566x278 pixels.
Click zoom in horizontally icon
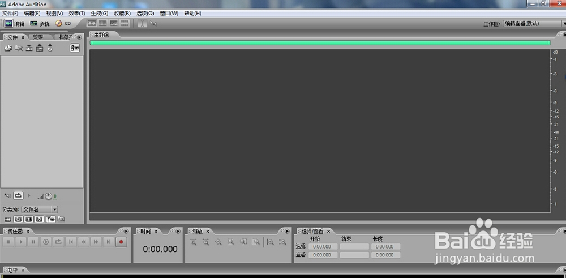194,242
